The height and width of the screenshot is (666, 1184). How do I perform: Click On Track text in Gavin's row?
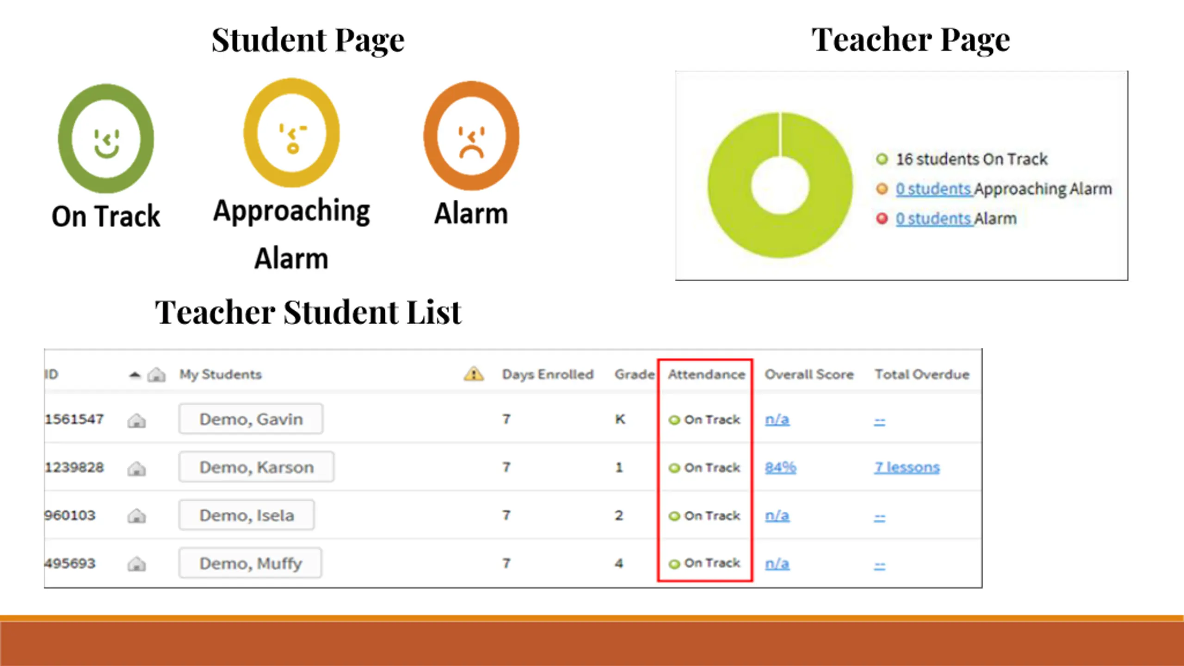tap(712, 419)
